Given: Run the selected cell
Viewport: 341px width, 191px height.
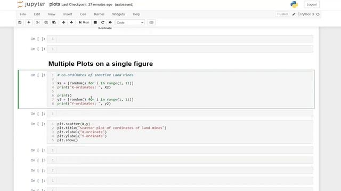Looking at the screenshot, I should [84, 22].
